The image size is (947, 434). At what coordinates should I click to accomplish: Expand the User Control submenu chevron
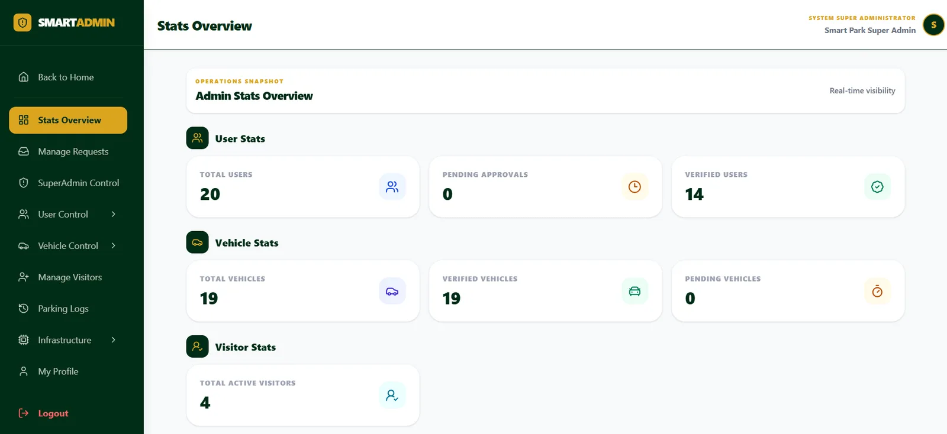click(113, 214)
